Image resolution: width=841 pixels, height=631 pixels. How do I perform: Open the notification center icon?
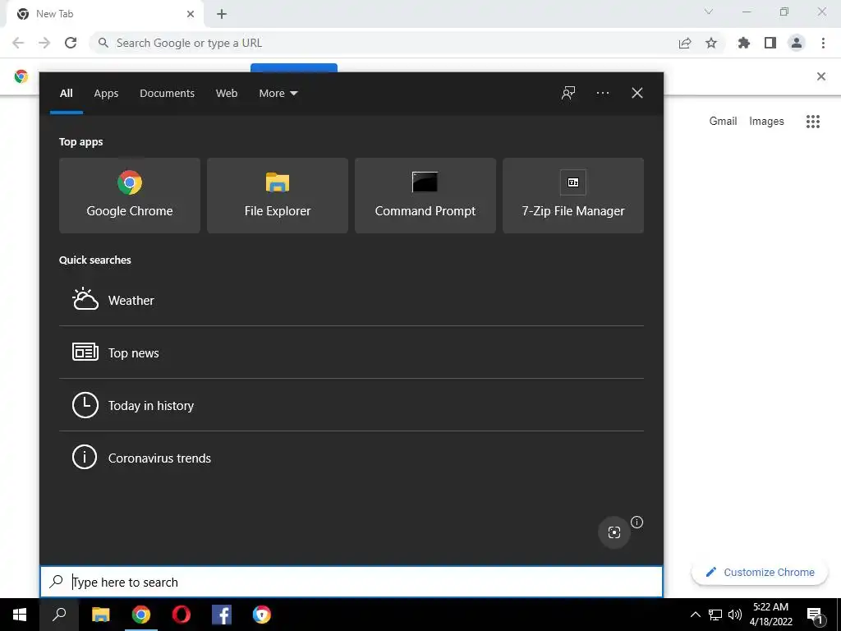click(x=816, y=615)
